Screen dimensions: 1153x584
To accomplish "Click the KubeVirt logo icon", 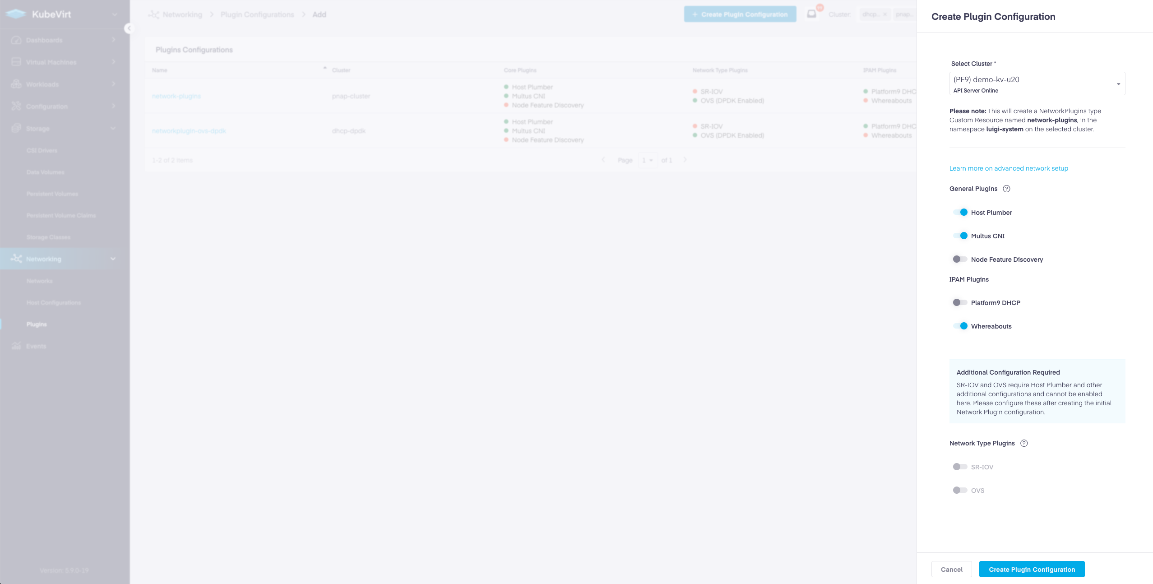I will [16, 14].
